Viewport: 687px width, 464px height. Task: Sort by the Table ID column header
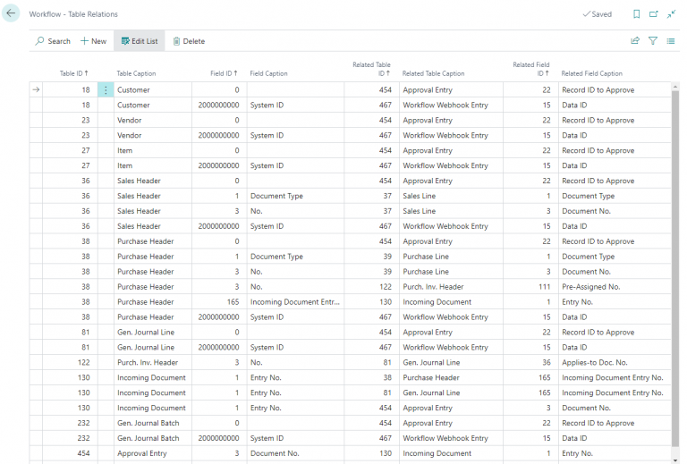coord(73,73)
